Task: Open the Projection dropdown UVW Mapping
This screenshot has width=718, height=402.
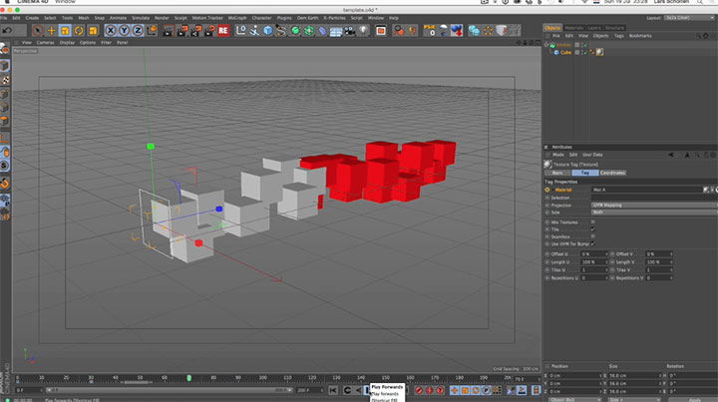Action: [654, 205]
